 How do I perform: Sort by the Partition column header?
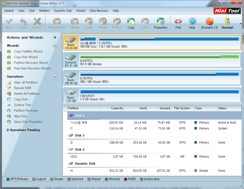(x=84, y=108)
